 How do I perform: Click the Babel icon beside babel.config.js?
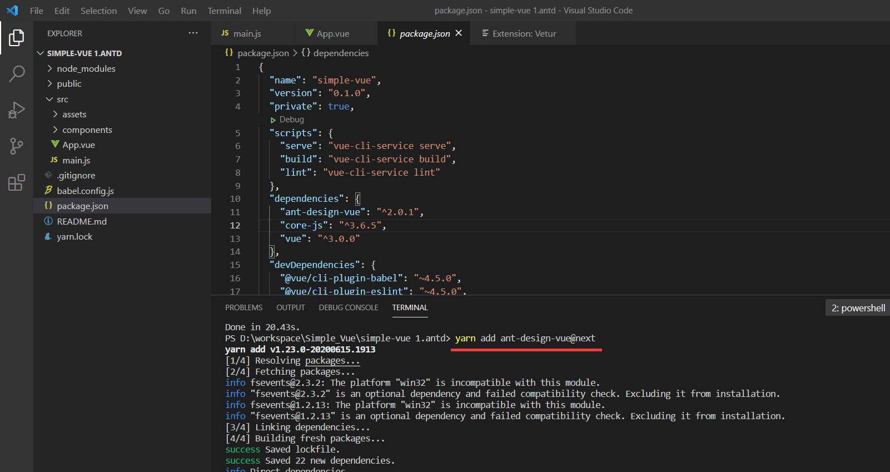[48, 191]
